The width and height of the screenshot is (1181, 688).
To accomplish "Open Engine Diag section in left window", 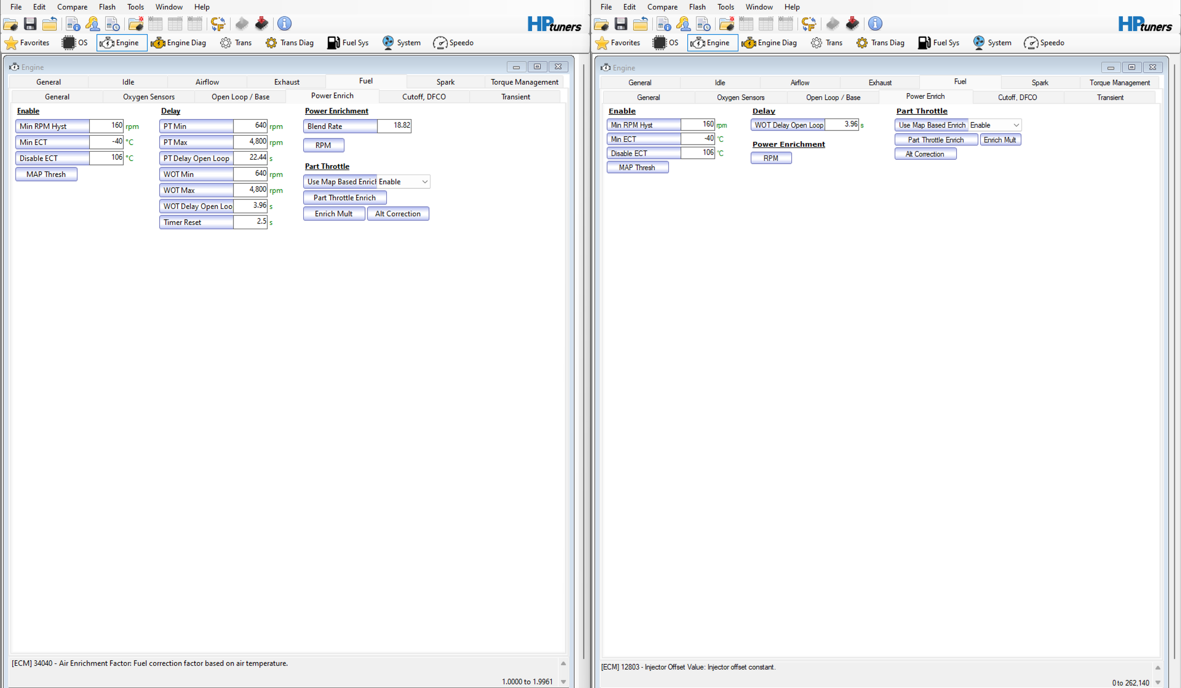I will [179, 43].
